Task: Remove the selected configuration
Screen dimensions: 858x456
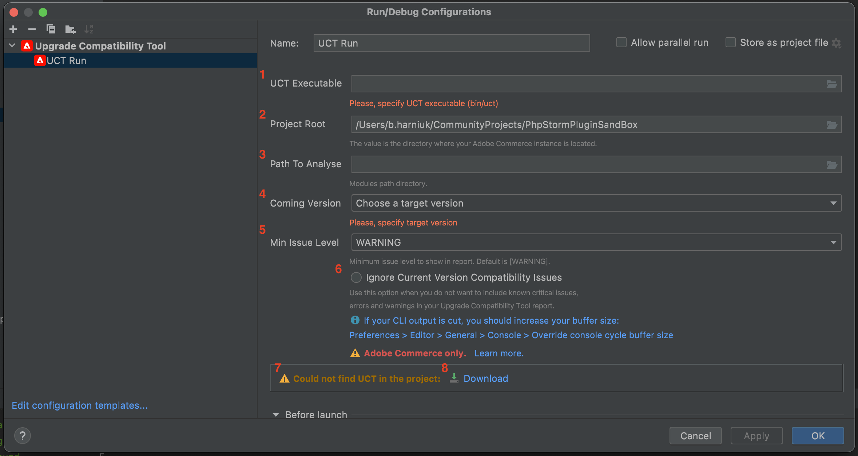Action: [32, 29]
